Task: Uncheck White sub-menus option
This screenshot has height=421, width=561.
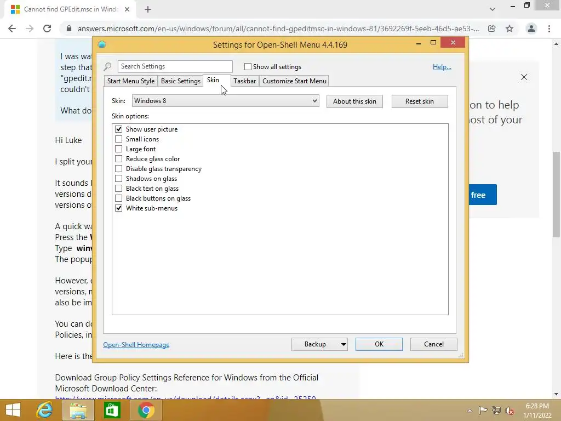Action: pyautogui.click(x=119, y=208)
